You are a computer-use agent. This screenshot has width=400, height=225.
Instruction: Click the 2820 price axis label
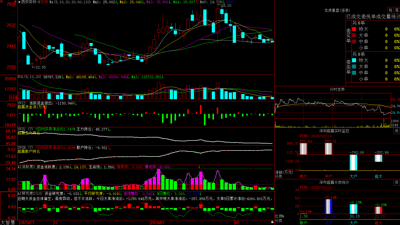pyautogui.click(x=11, y=4)
